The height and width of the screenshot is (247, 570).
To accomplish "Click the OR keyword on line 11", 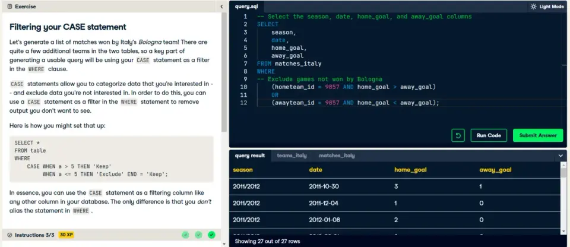I will [275, 95].
